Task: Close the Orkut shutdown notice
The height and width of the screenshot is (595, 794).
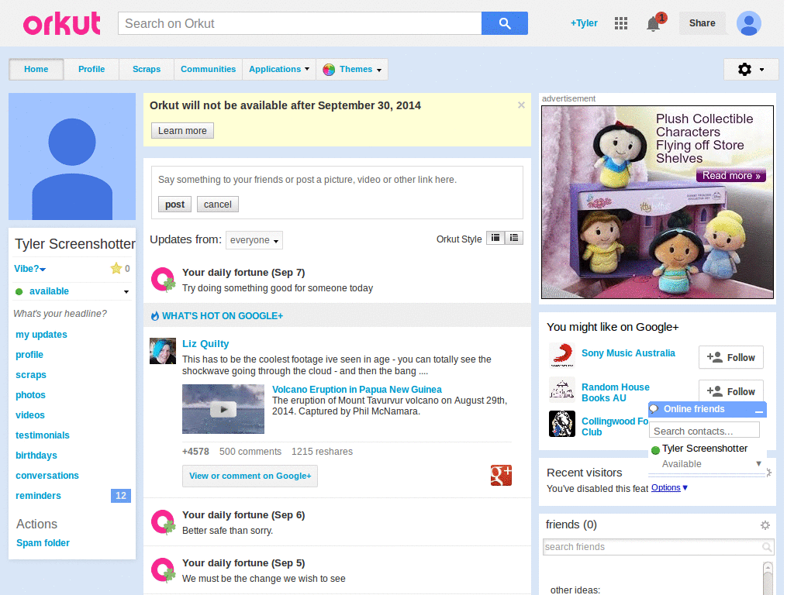Action: (x=521, y=105)
